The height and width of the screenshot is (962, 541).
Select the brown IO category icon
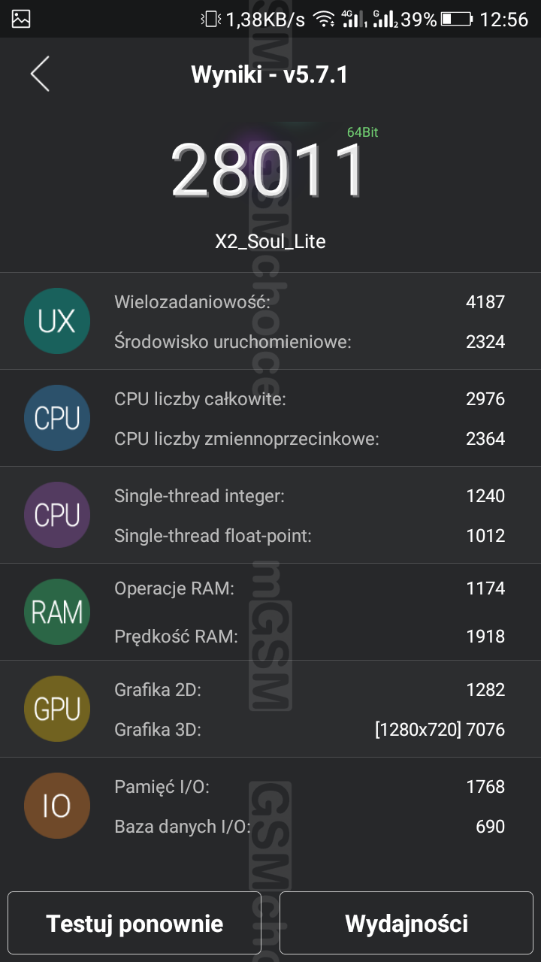(57, 806)
